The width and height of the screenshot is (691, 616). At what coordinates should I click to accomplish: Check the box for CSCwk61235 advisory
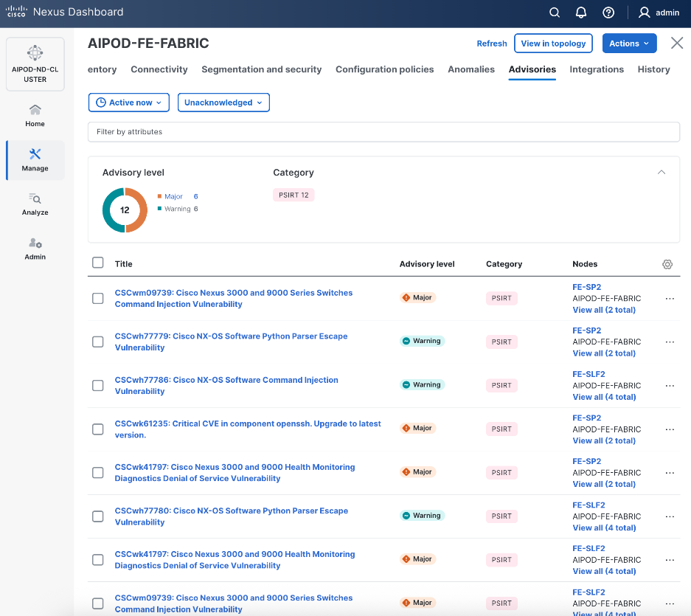pyautogui.click(x=98, y=429)
